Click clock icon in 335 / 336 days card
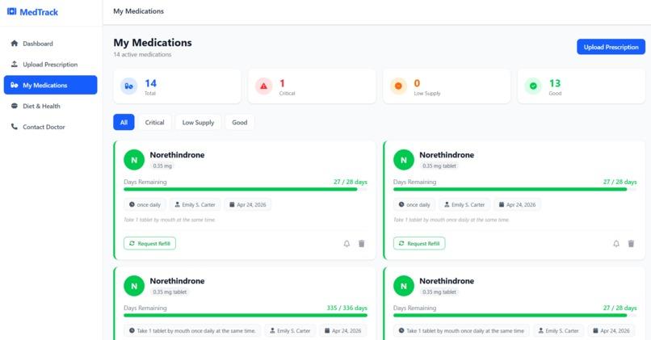 132,330
